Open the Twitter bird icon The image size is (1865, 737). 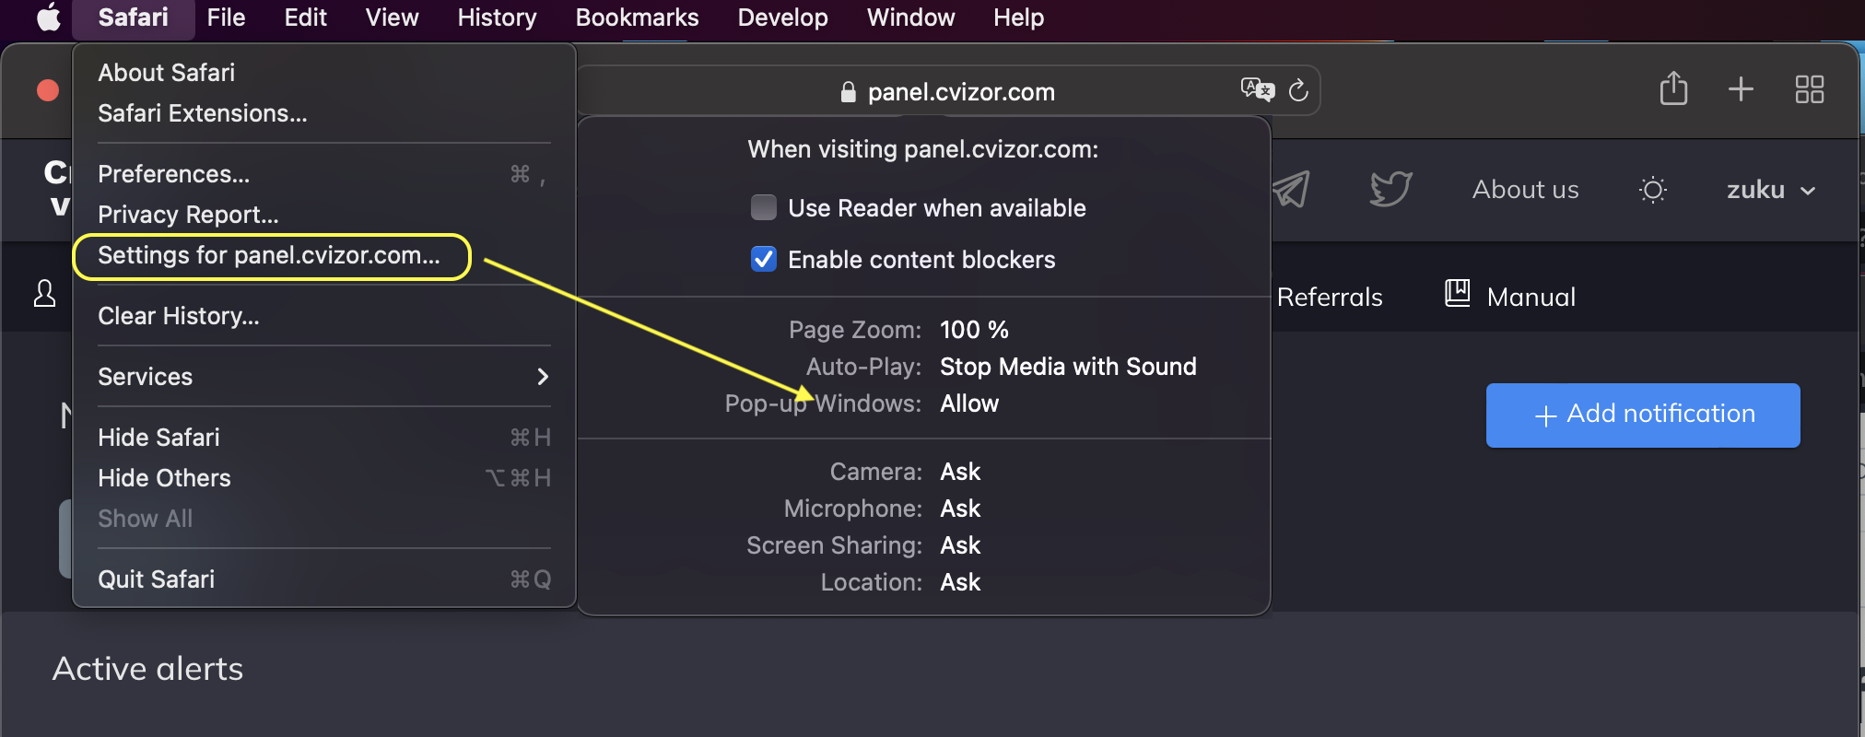1390,190
